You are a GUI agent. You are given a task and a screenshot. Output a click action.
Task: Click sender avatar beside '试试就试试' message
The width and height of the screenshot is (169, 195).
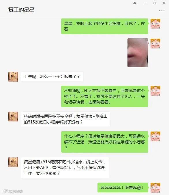coord(155,188)
